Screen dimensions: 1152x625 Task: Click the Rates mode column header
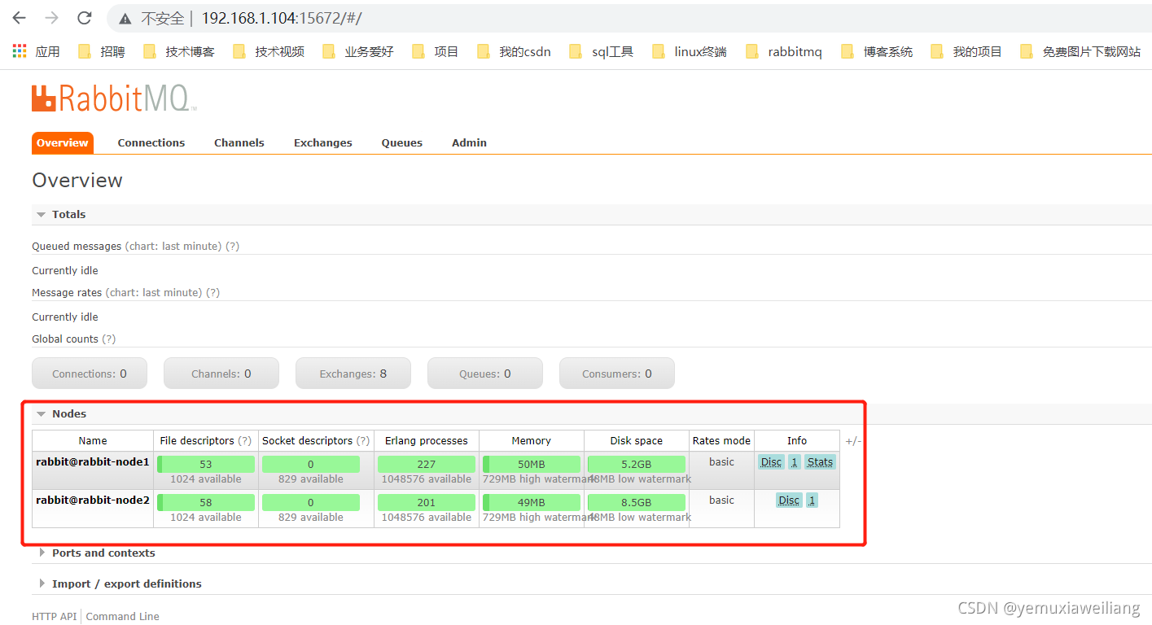click(x=721, y=440)
